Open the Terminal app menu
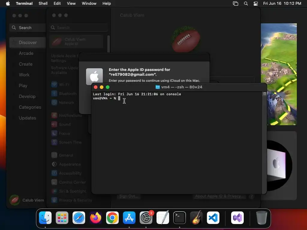This screenshot has height=230, width=307. [24, 4]
